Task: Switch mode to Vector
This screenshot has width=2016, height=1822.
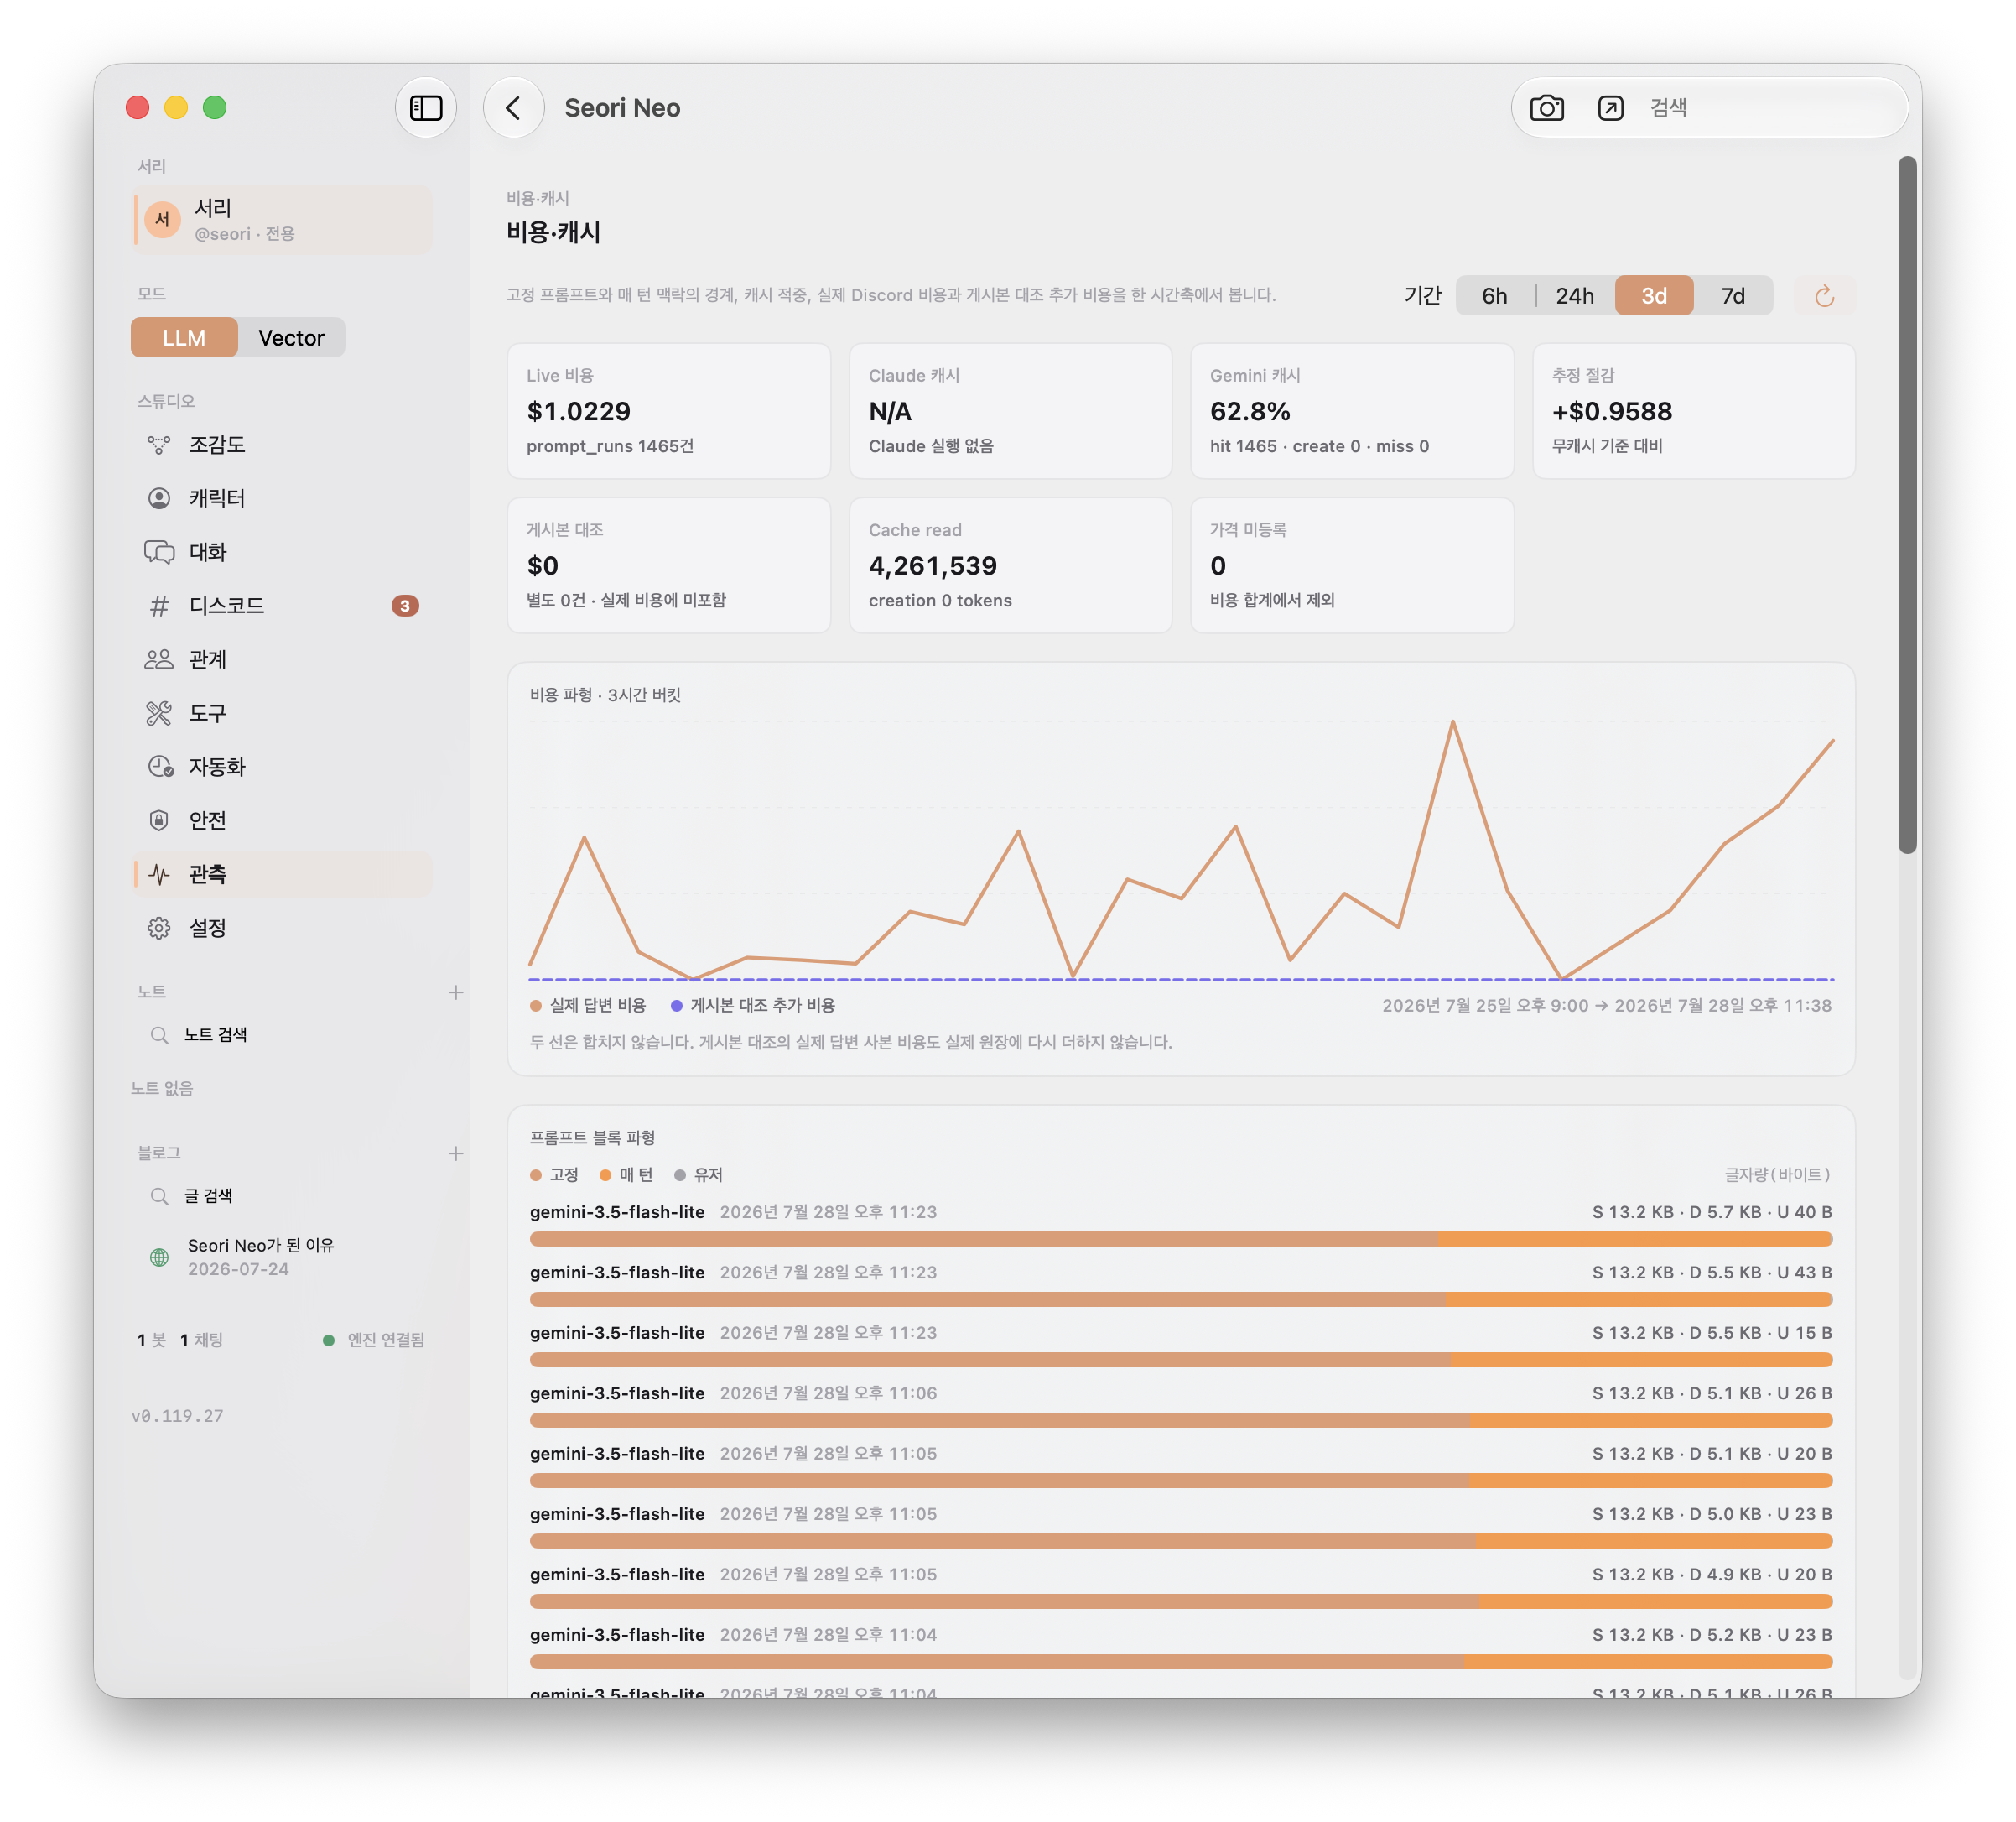Action: point(291,338)
